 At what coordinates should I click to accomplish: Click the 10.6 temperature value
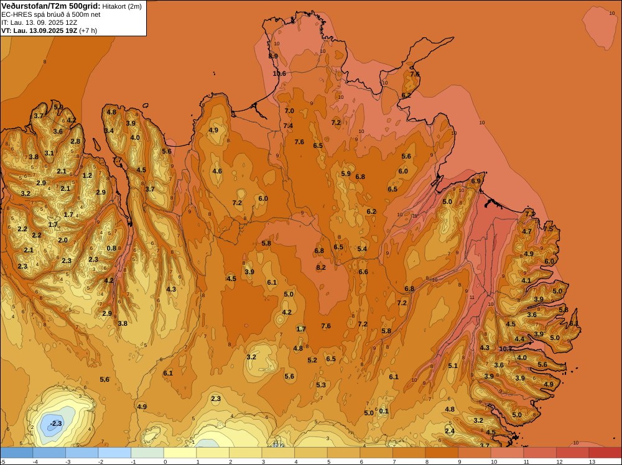click(279, 73)
